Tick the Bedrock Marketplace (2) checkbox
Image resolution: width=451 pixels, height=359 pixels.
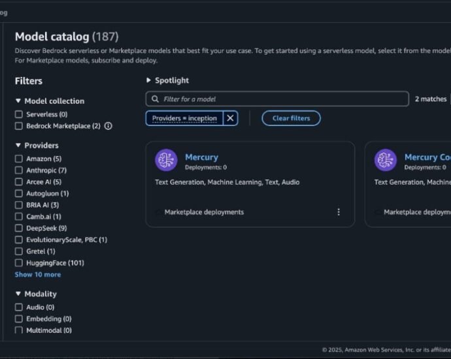point(19,126)
